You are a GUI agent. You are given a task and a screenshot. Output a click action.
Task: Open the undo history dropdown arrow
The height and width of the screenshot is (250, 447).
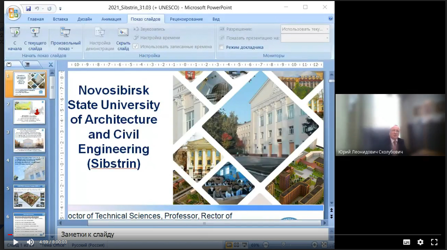click(42, 8)
